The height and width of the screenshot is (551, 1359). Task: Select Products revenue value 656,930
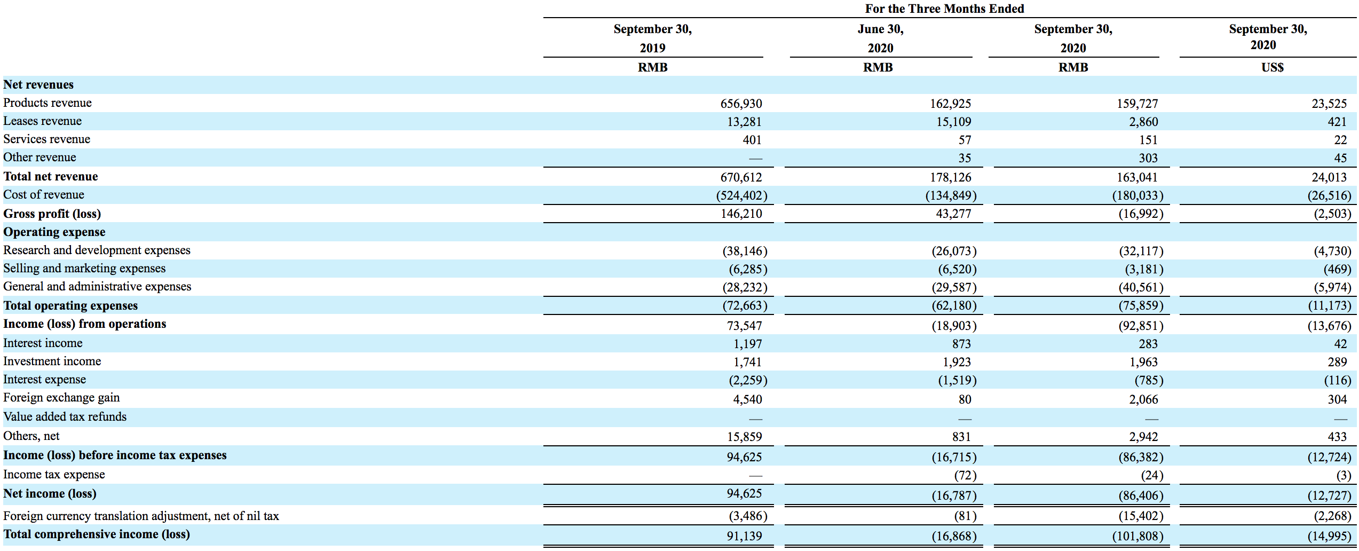click(741, 104)
